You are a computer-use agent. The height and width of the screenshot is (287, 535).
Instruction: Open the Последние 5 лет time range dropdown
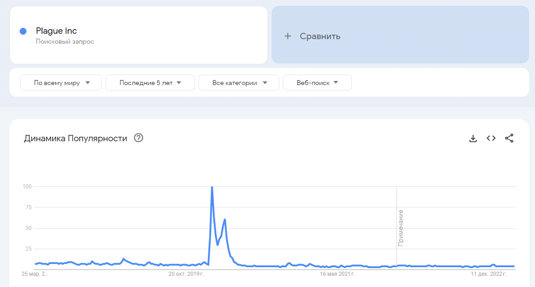150,83
